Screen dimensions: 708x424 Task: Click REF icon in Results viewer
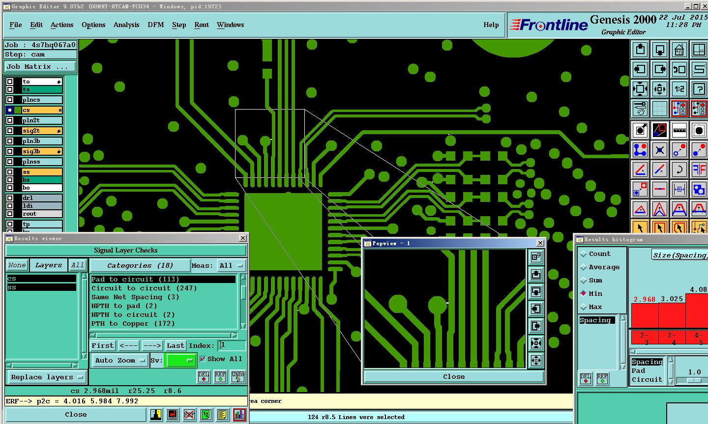[x=220, y=377]
